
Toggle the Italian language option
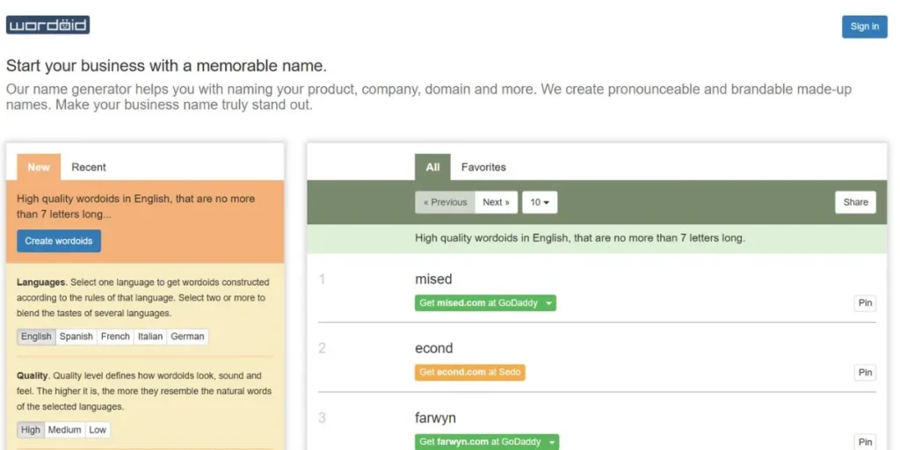point(150,337)
